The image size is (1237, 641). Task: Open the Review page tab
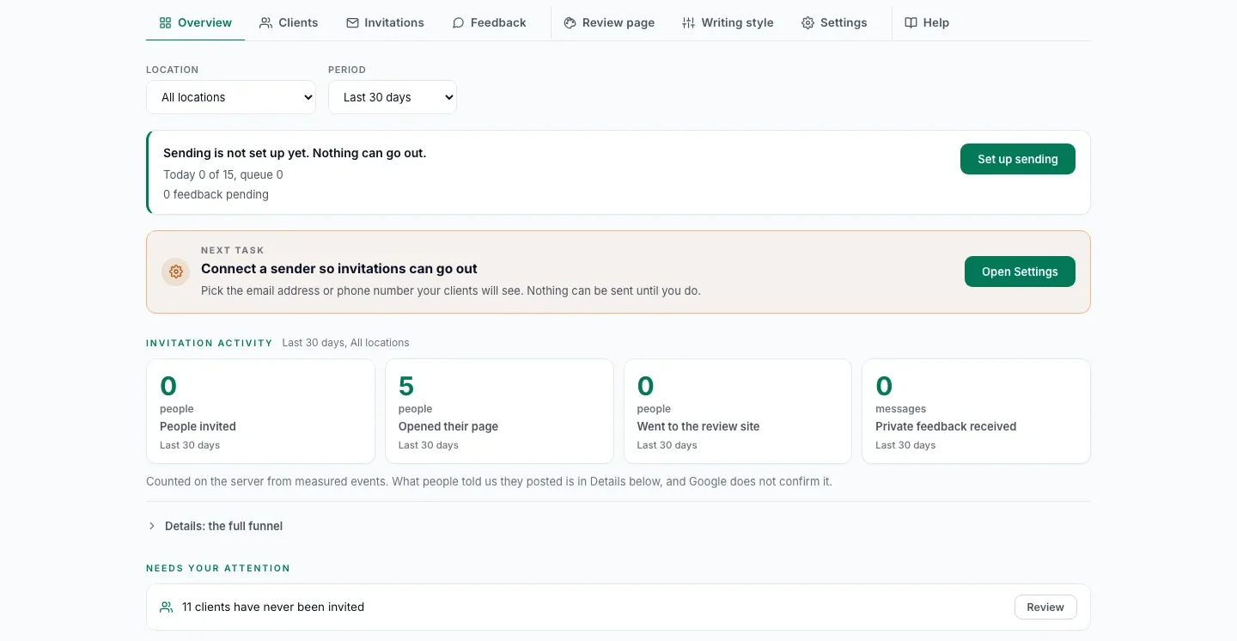tap(609, 23)
